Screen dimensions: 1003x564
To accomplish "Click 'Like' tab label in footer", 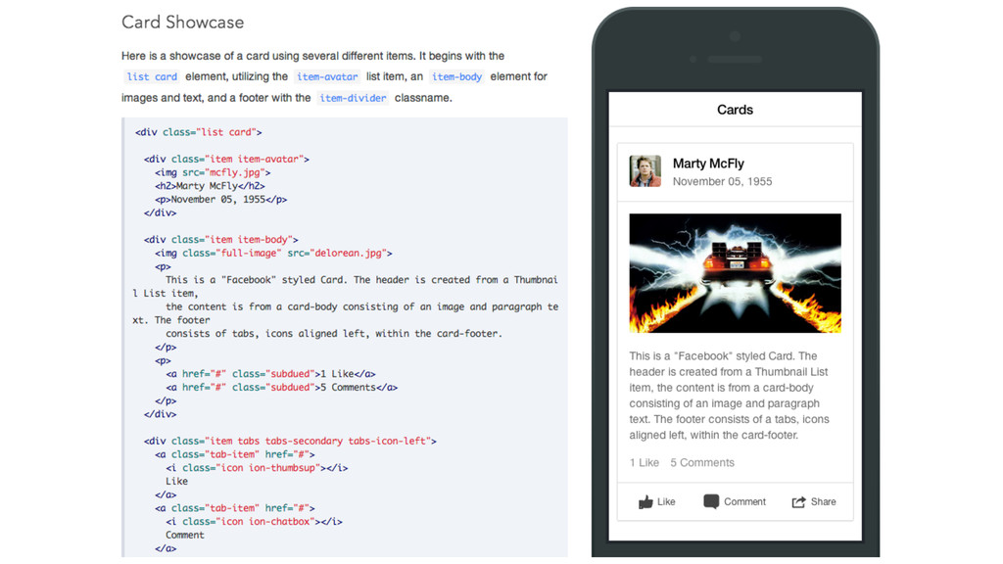I will pyautogui.click(x=666, y=502).
